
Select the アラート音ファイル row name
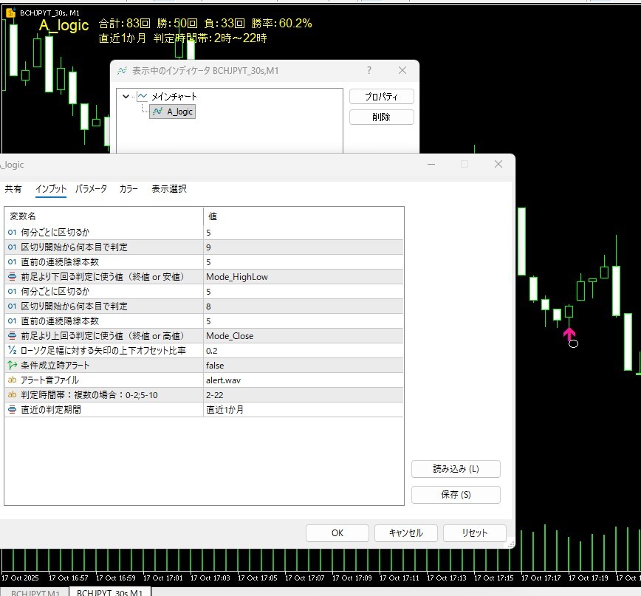pyautogui.click(x=50, y=380)
